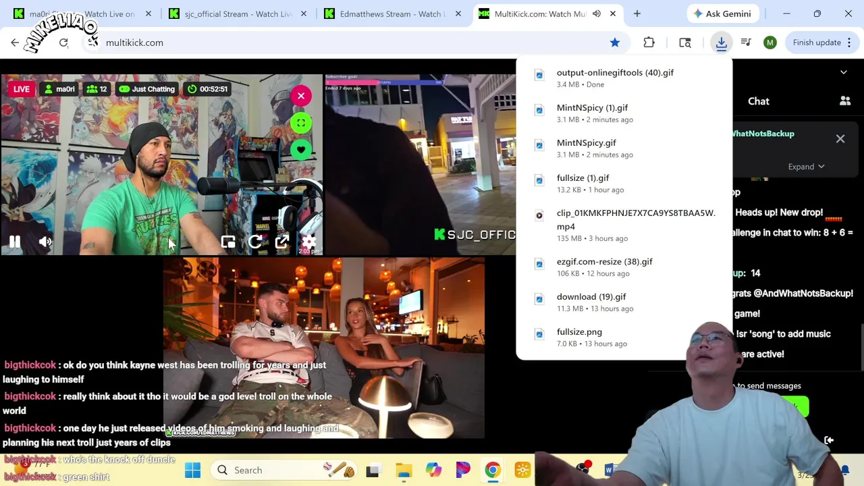Click the LIVE badge on ma0ri stream
Screen dimensions: 864x486
click(22, 89)
